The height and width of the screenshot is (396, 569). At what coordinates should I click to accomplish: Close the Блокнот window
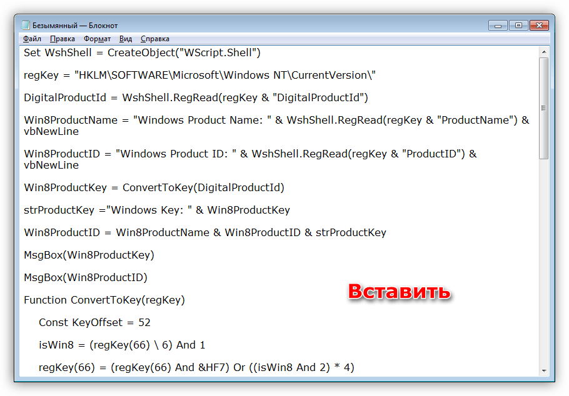point(541,25)
